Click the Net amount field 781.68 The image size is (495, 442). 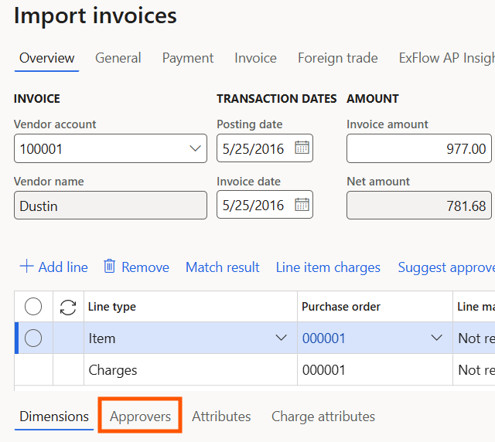419,206
